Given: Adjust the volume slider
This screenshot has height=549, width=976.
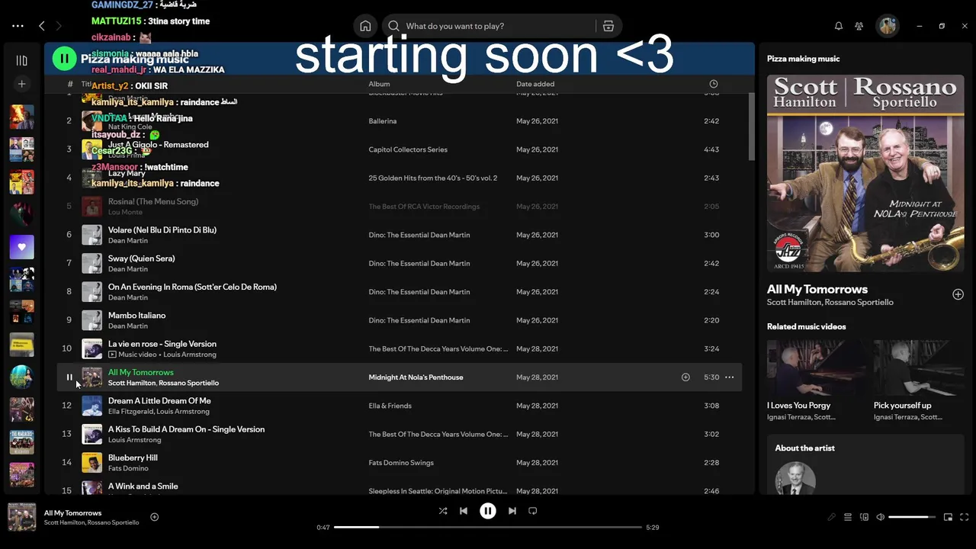Looking at the screenshot, I should [912, 517].
